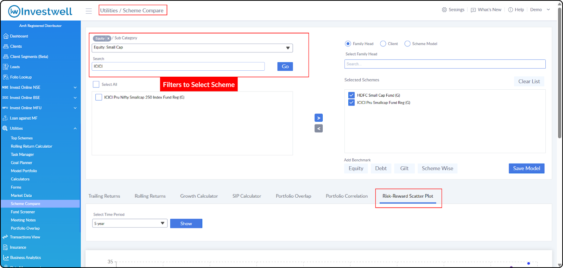Open the Growth Calculator tab
This screenshot has width=563, height=268.
[199, 196]
